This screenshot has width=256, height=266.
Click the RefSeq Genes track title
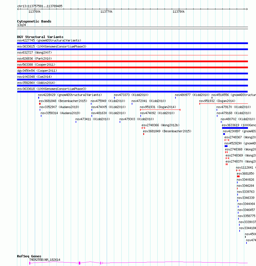click(x=29, y=256)
